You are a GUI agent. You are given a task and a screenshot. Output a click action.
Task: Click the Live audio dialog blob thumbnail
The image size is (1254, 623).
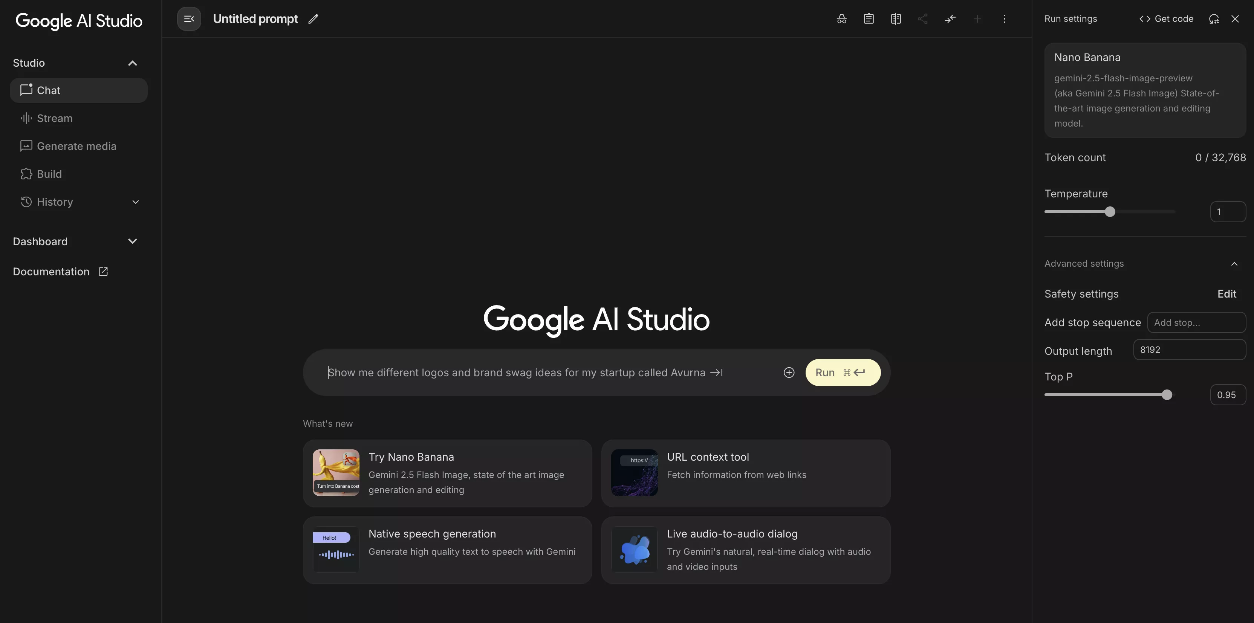coord(634,550)
